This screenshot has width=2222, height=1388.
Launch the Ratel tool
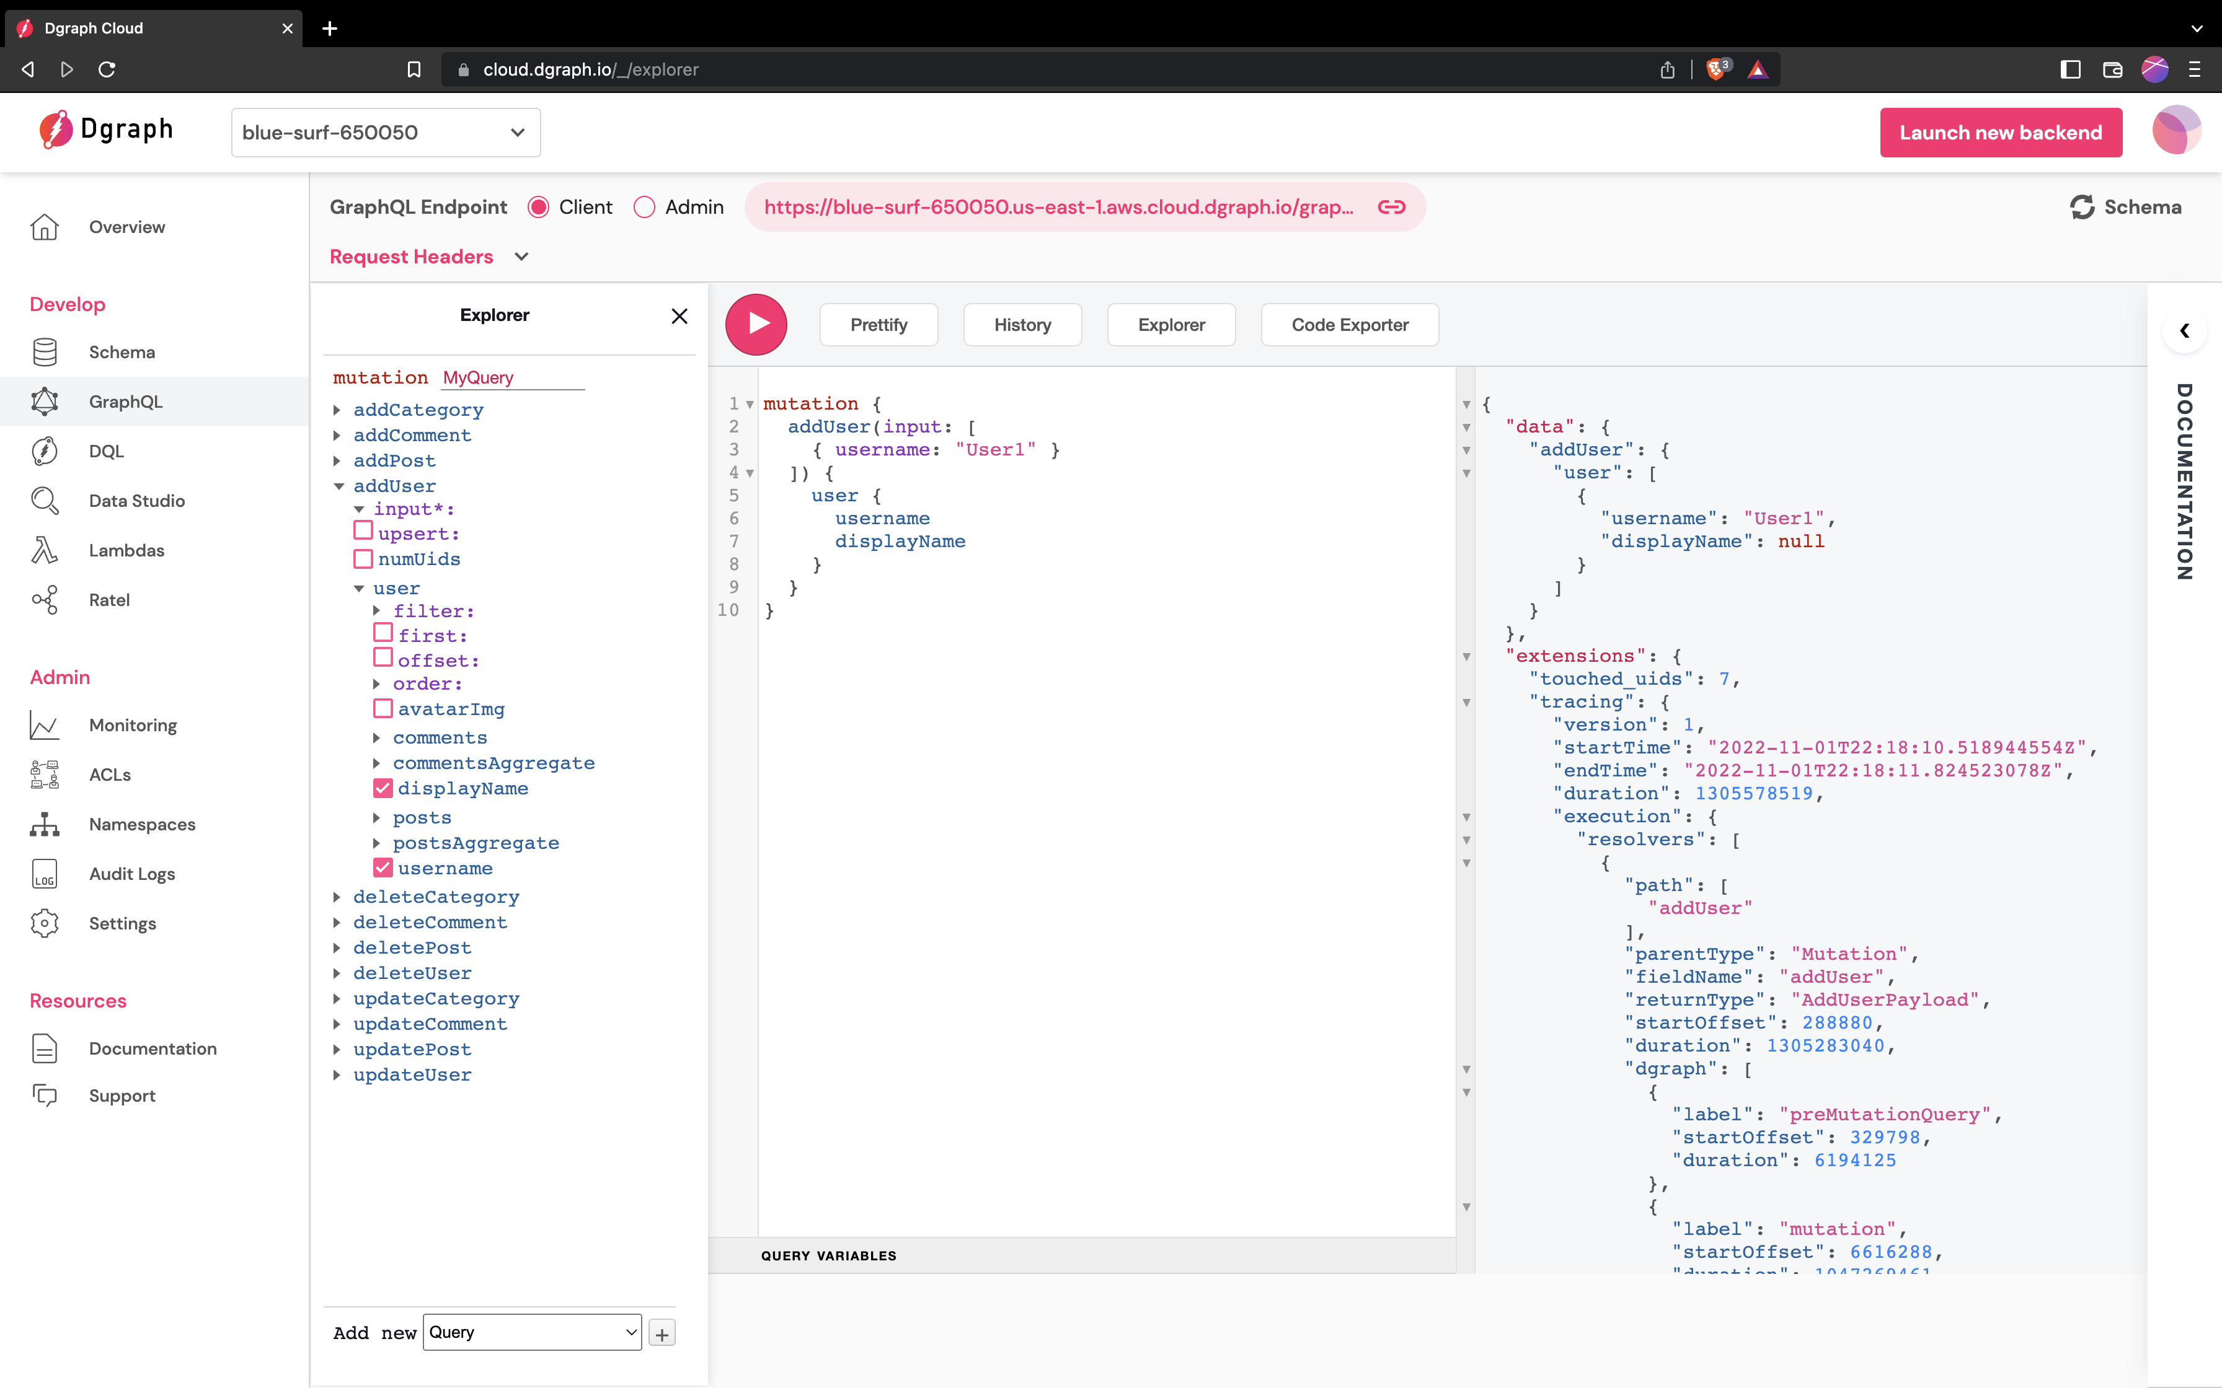110,599
